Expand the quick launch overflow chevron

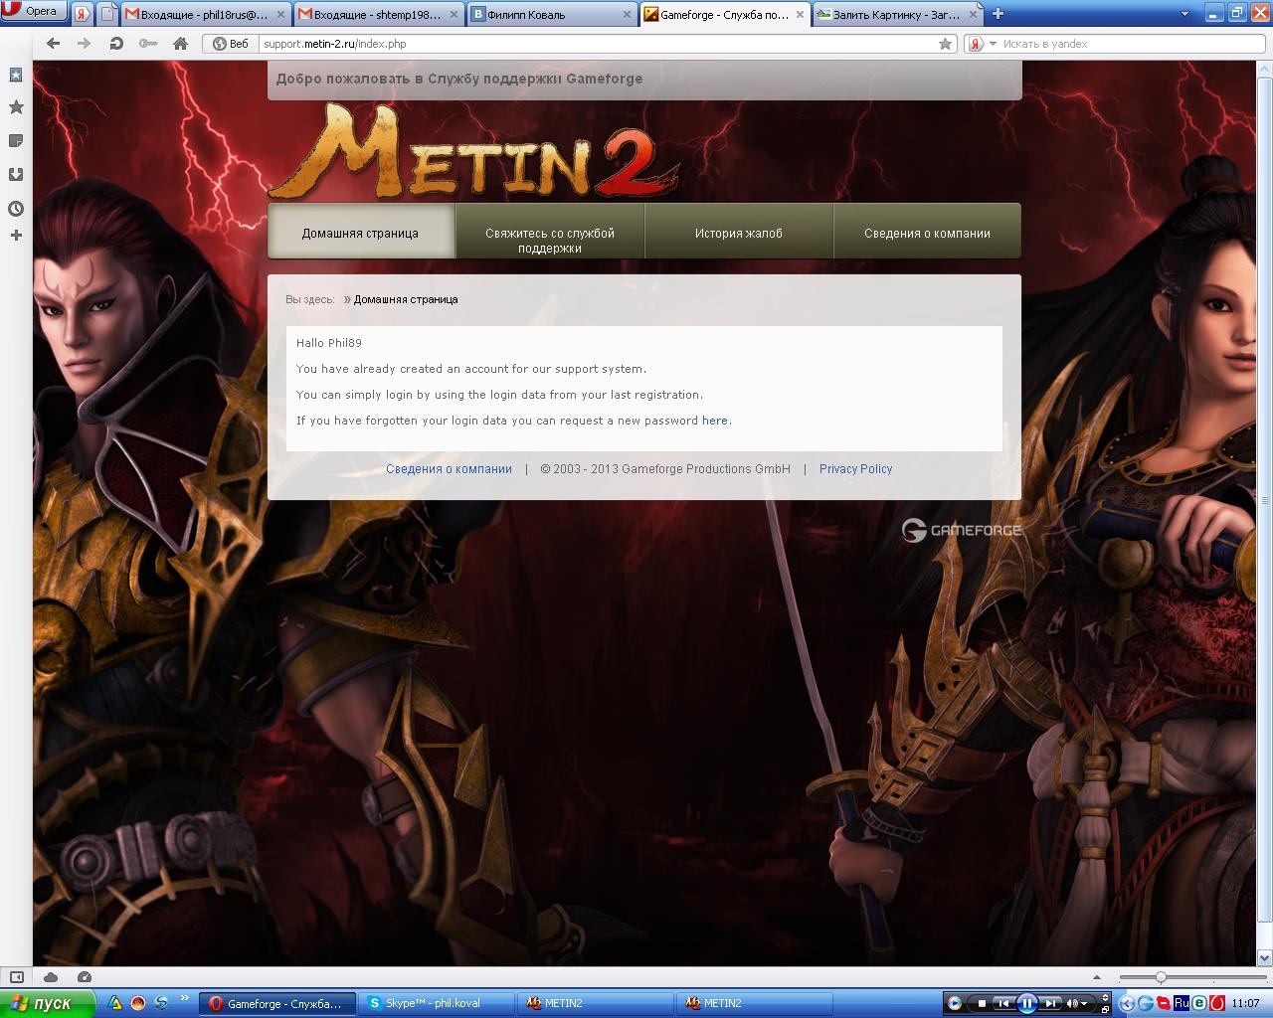click(x=184, y=998)
